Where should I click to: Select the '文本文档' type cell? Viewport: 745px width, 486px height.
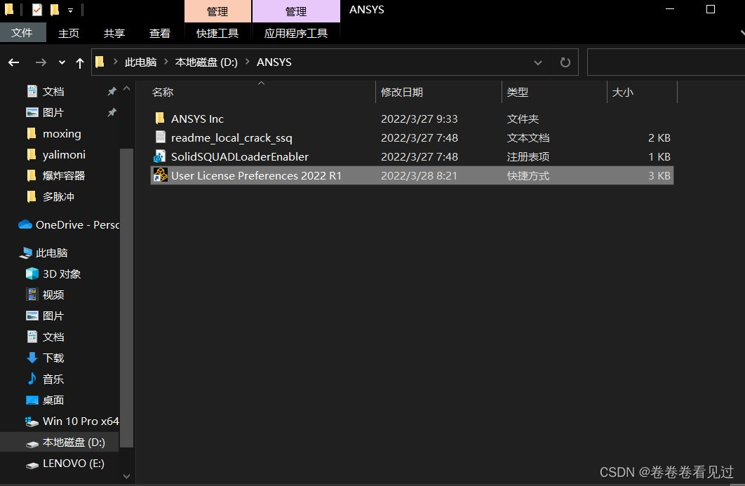(x=528, y=137)
